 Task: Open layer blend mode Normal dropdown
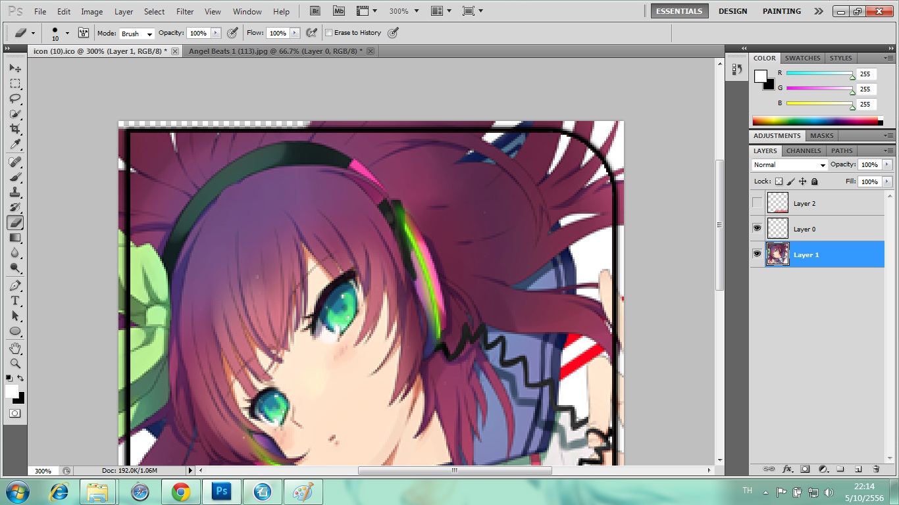tap(789, 165)
